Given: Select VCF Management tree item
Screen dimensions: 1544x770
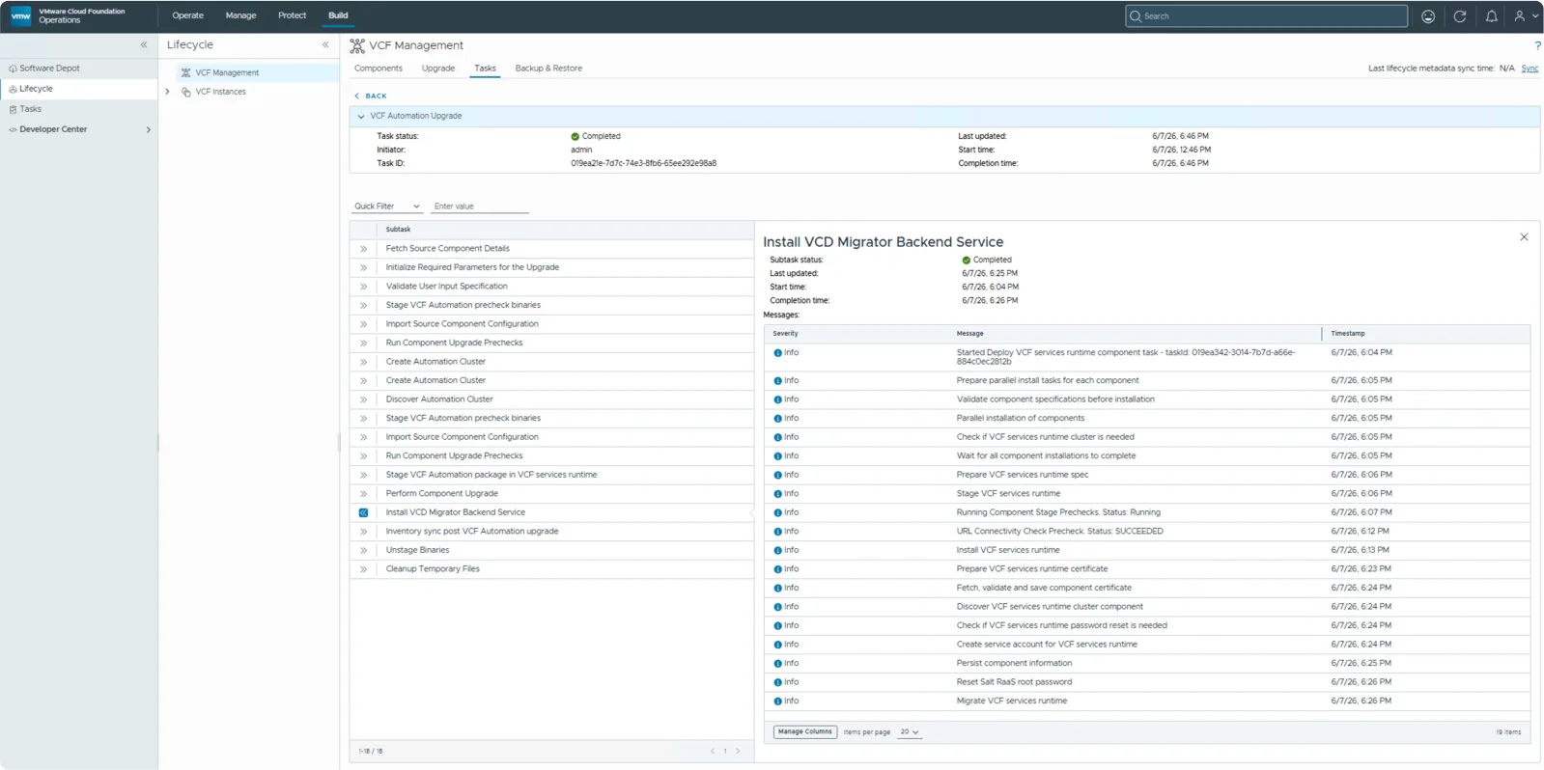Looking at the screenshot, I should click(227, 72).
